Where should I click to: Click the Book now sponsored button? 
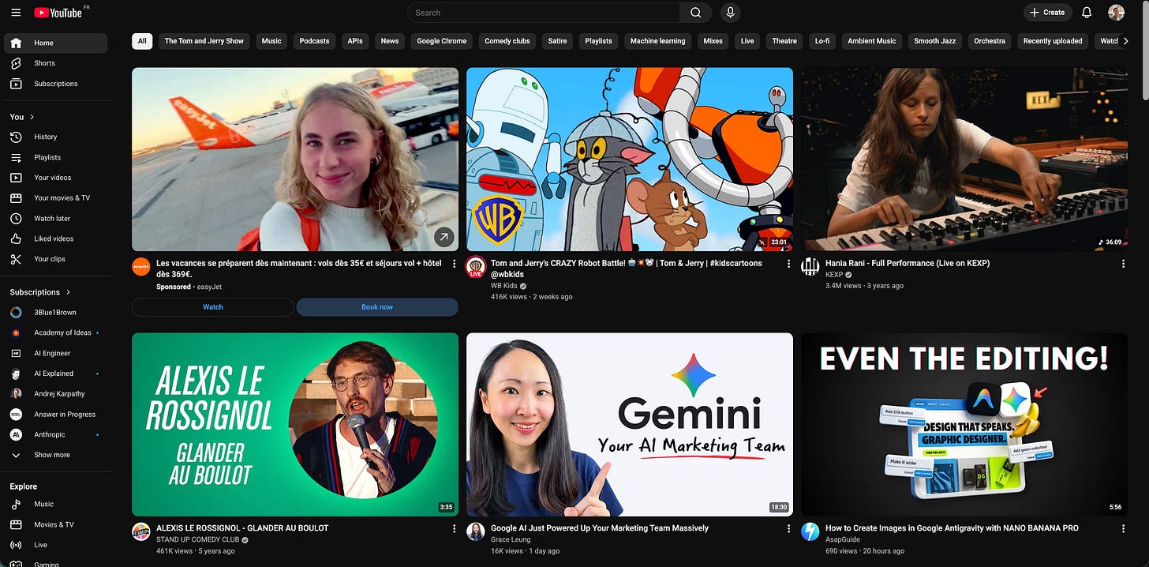377,306
